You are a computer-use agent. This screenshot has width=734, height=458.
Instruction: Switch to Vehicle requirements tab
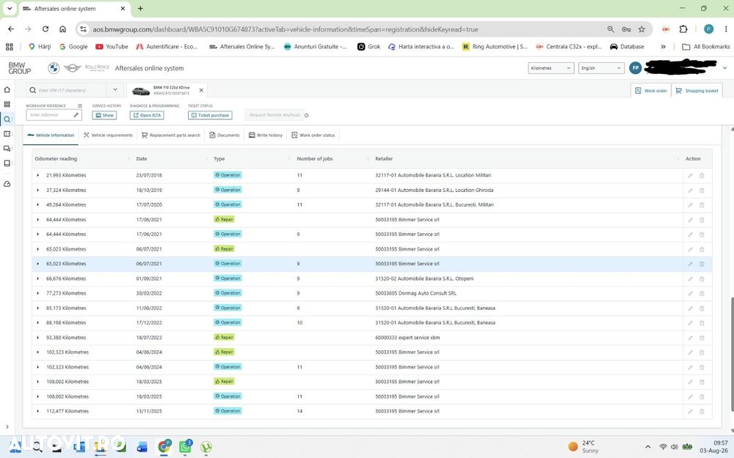tap(108, 135)
